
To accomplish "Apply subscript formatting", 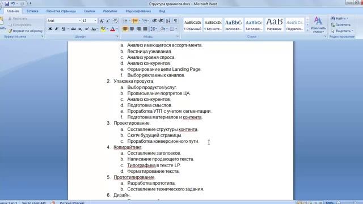I will [x=80, y=29].
